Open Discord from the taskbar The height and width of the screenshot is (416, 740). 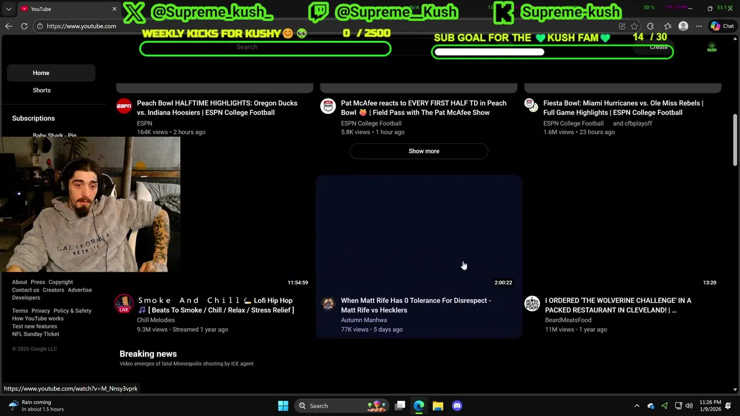(457, 406)
